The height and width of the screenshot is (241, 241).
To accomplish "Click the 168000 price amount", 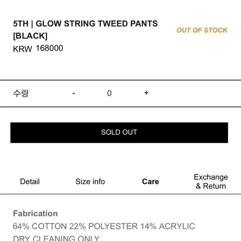I will 49,48.
